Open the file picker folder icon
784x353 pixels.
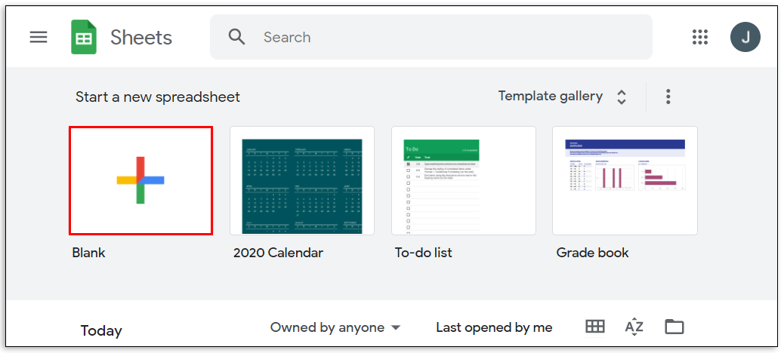[674, 327]
